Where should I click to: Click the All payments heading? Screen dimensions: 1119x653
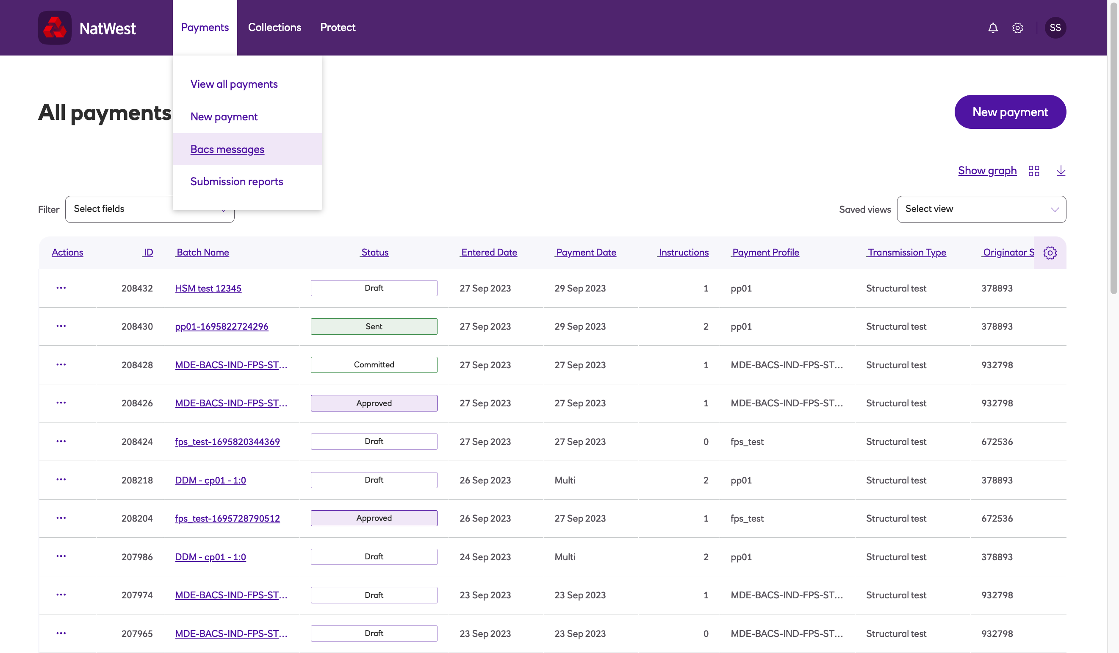coord(105,113)
